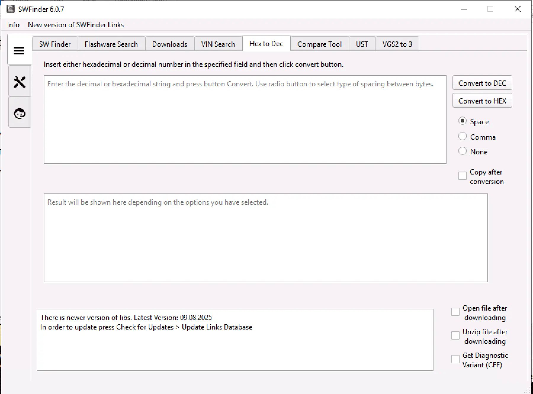Click the Convert to HEX button
Image resolution: width=533 pixels, height=394 pixels.
click(482, 101)
